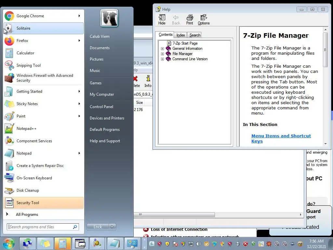Viewport: 333px width, 250px height.
Task: Open Sticky Notes from Start menu
Action: 44,104
